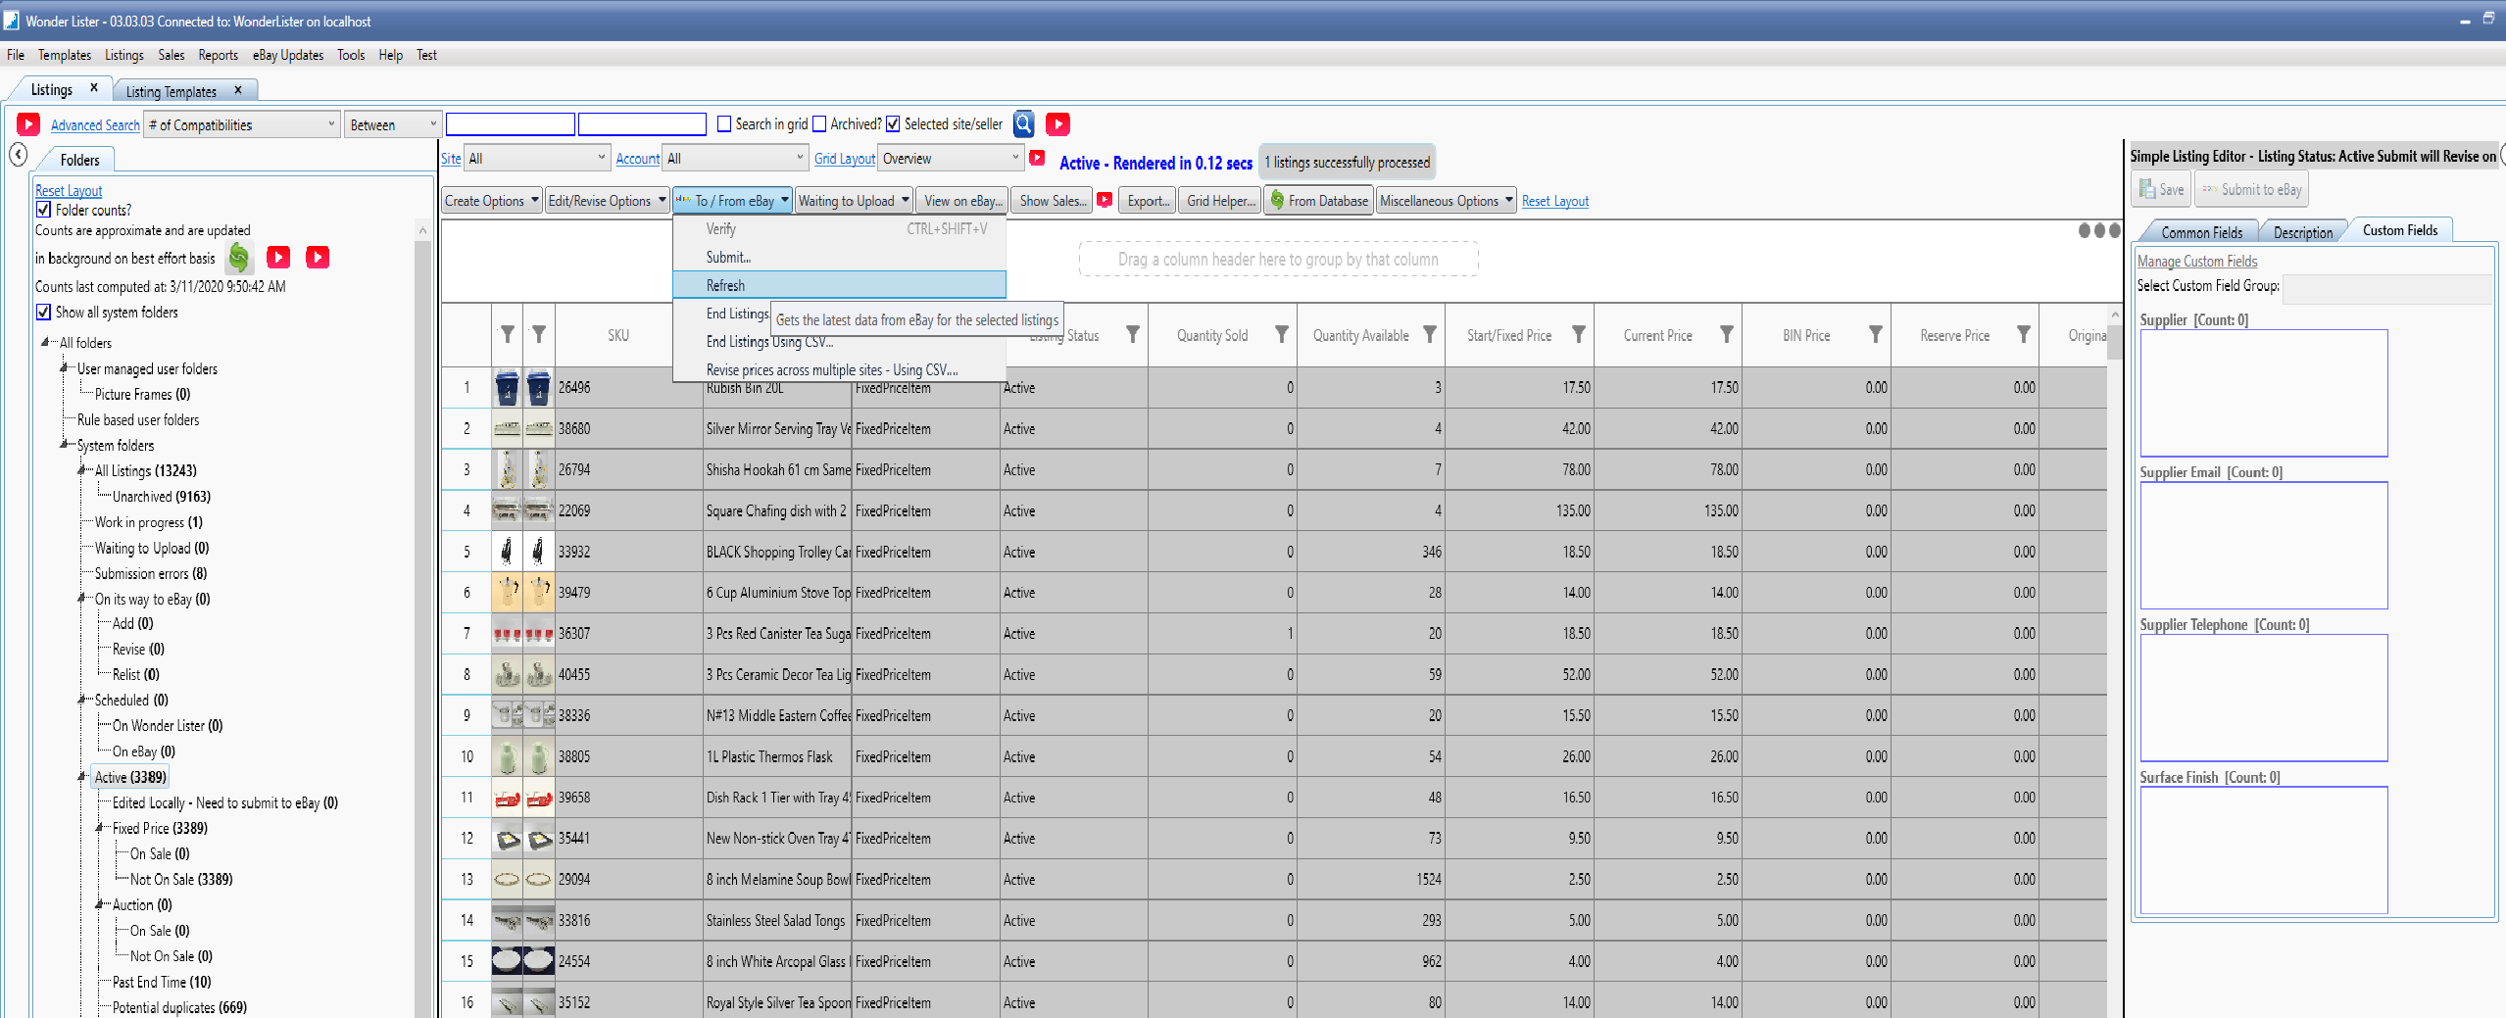Open the Create Options dropdown
The image size is (2506, 1018).
[x=492, y=201]
